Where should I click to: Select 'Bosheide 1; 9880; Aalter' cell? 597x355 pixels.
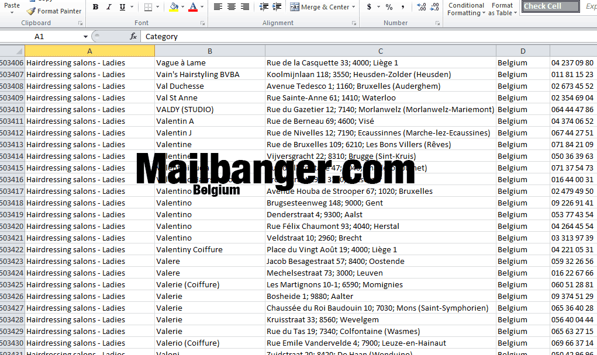click(380, 297)
